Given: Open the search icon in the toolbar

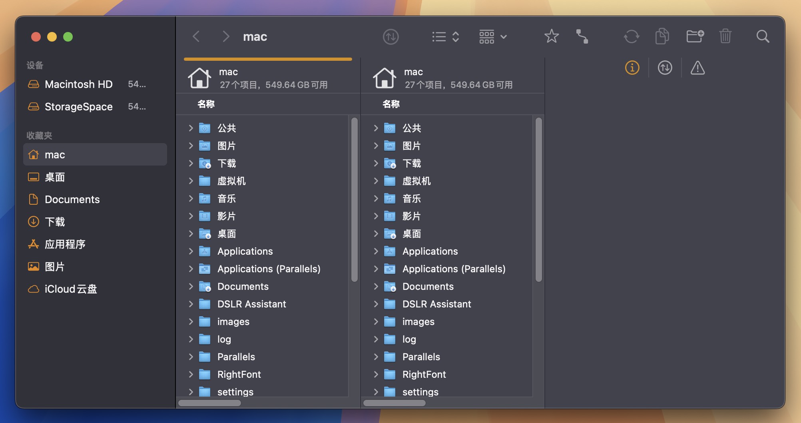Looking at the screenshot, I should 763,36.
